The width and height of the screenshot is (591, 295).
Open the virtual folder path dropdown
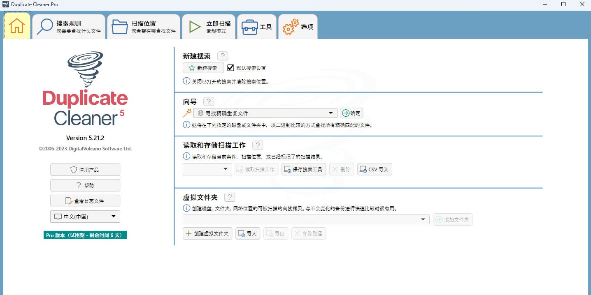pyautogui.click(x=422, y=219)
